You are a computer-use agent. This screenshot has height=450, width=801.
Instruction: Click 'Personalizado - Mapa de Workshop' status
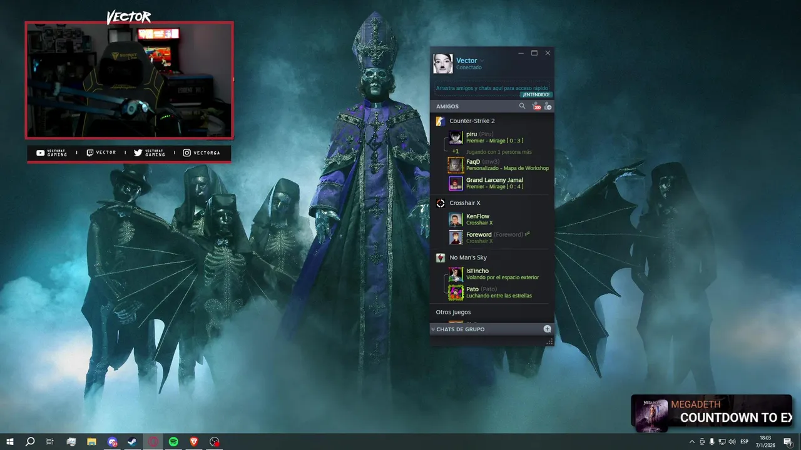(508, 168)
